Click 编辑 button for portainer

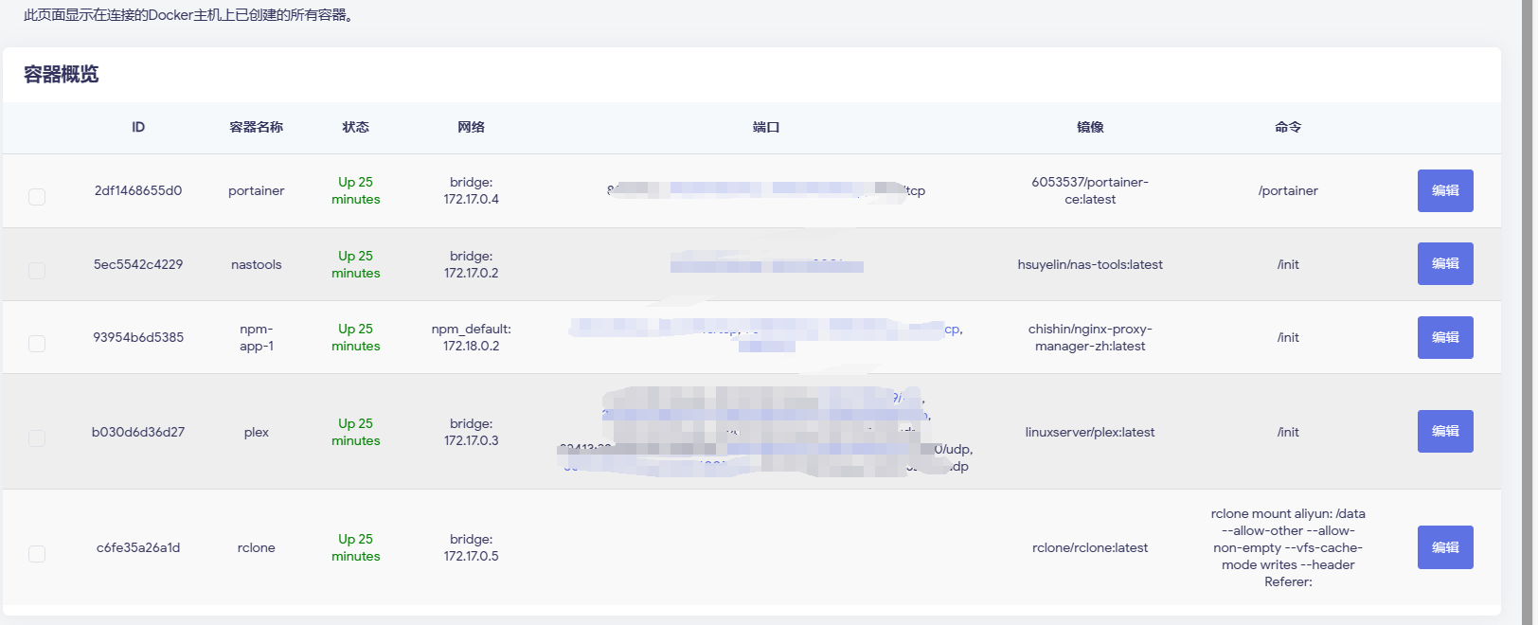pyautogui.click(x=1444, y=190)
